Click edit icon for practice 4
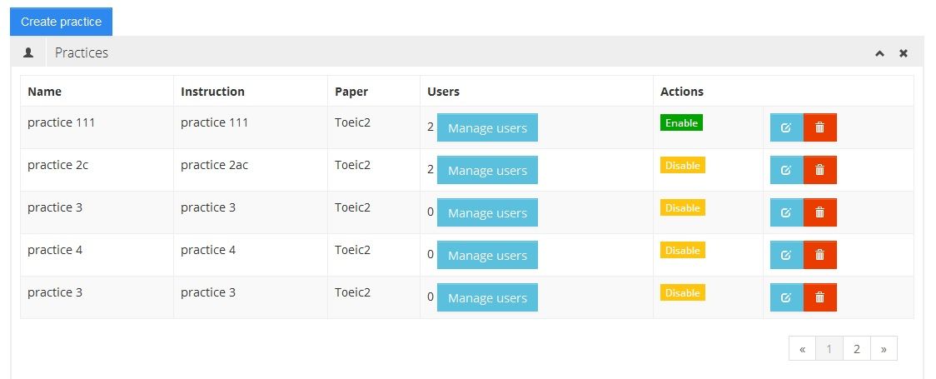 pyautogui.click(x=786, y=255)
